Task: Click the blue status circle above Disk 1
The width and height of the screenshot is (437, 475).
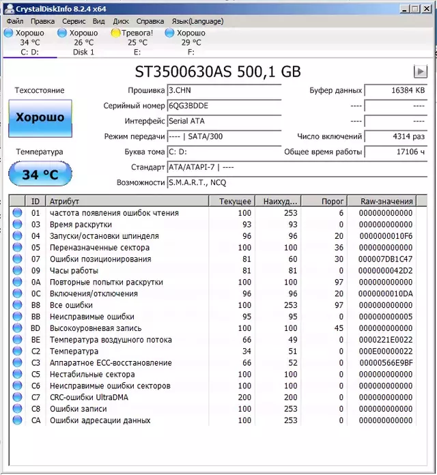Action: [x=62, y=33]
